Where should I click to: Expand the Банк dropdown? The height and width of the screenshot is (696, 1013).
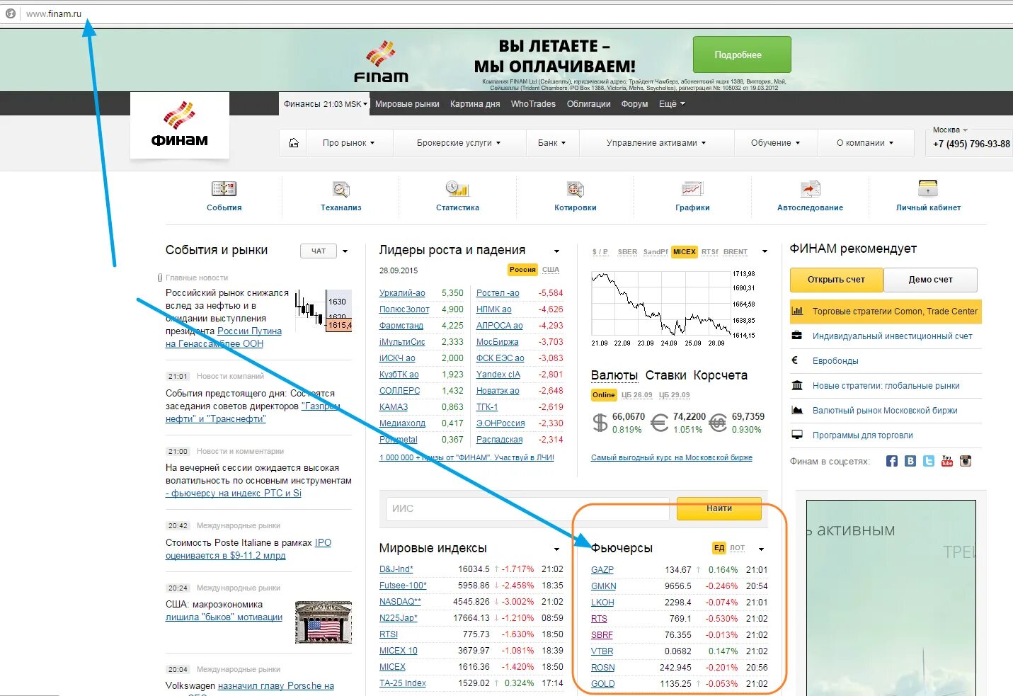(552, 143)
